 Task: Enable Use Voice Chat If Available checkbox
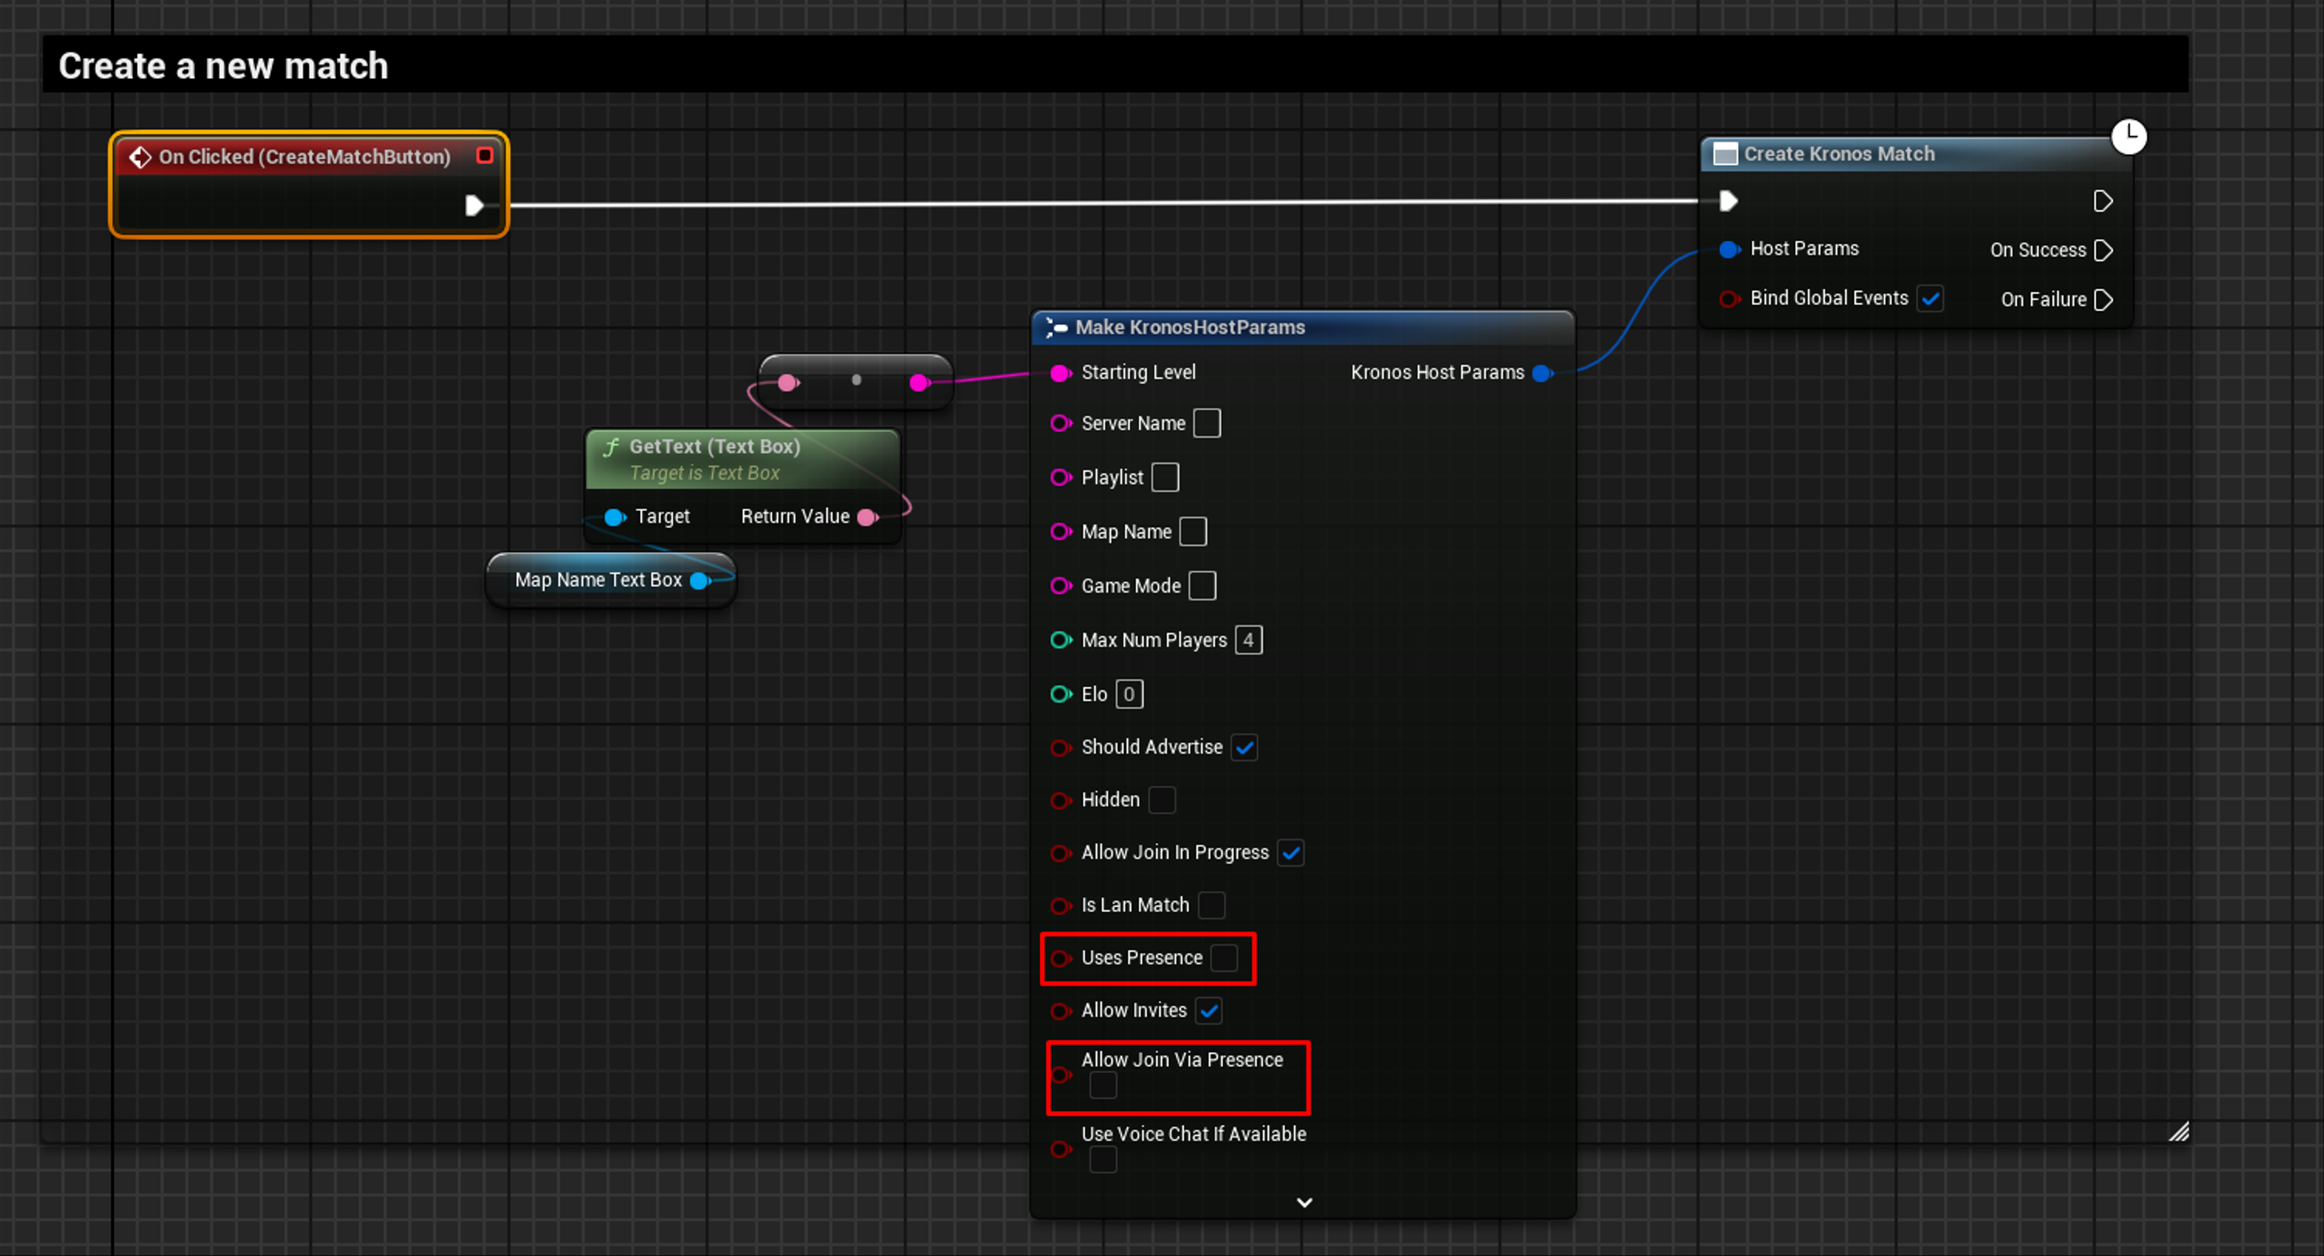[1103, 1159]
